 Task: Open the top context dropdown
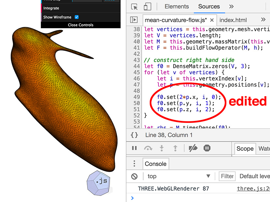point(179,176)
